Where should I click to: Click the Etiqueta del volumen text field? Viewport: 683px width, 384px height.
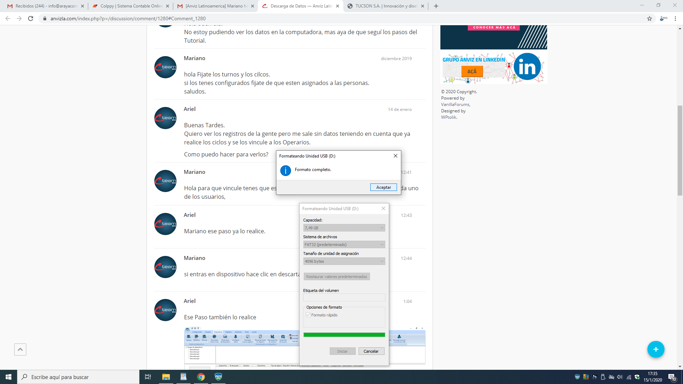click(x=344, y=298)
